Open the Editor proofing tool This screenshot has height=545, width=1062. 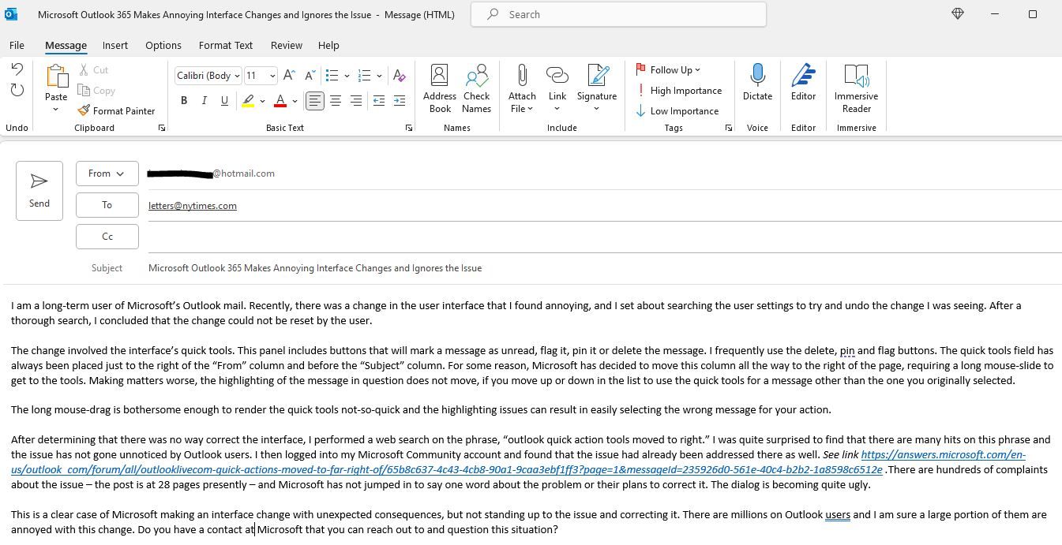click(x=803, y=82)
